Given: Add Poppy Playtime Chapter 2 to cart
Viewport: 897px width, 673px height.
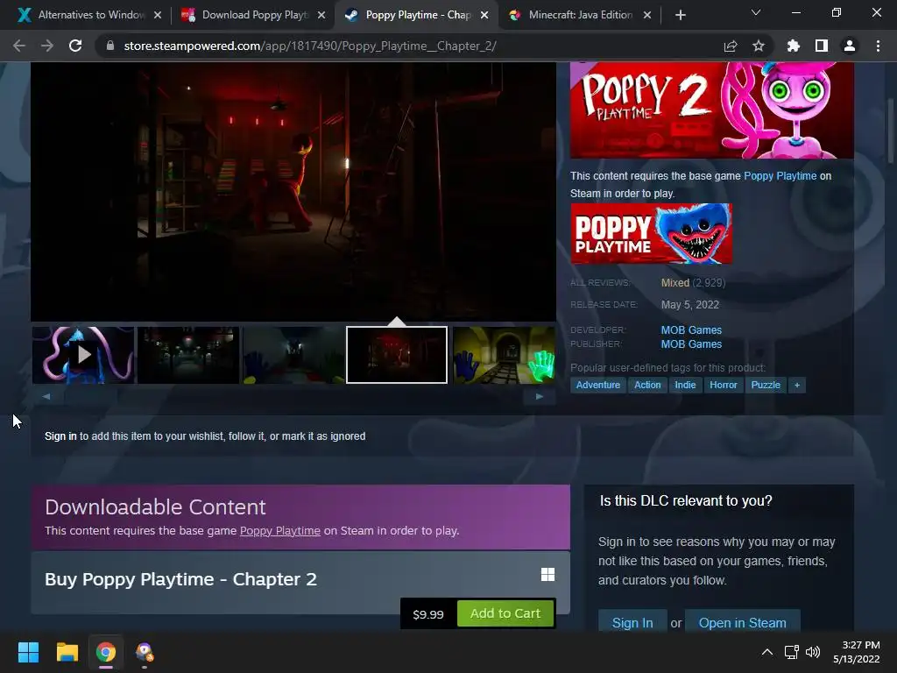Looking at the screenshot, I should (x=505, y=613).
